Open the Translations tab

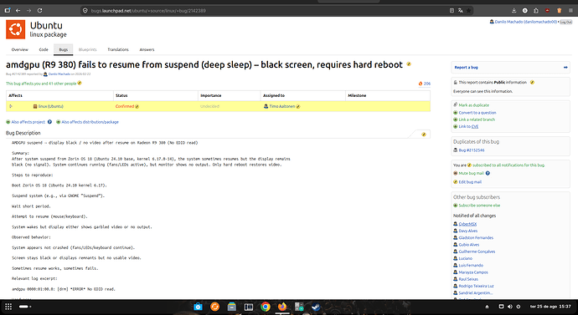(118, 49)
